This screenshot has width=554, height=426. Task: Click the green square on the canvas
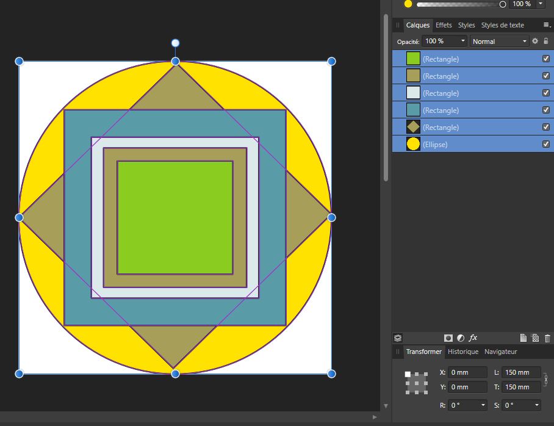coord(175,218)
